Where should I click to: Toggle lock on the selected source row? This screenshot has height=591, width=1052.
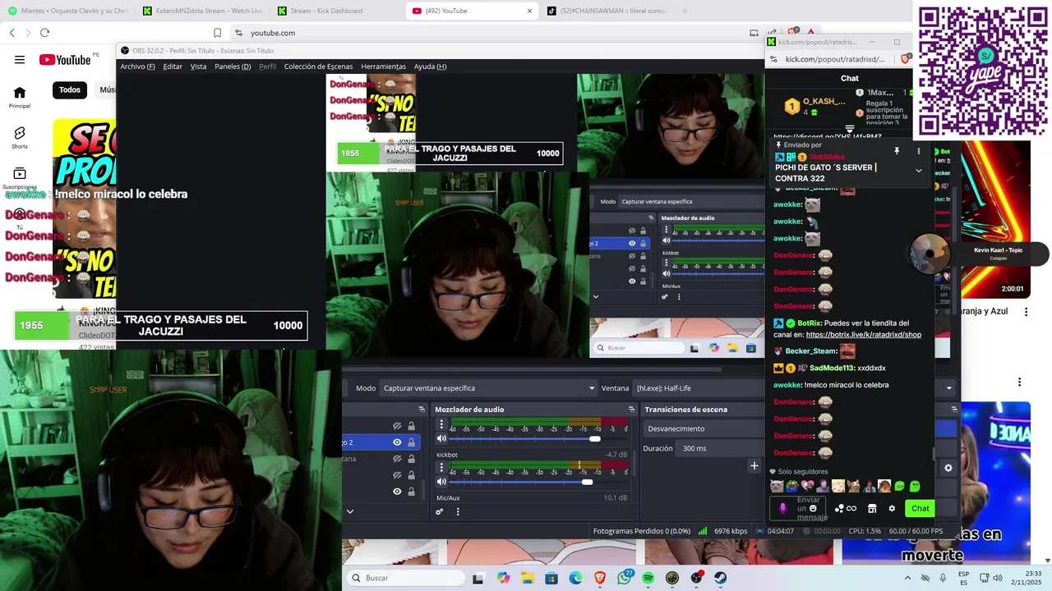412,442
